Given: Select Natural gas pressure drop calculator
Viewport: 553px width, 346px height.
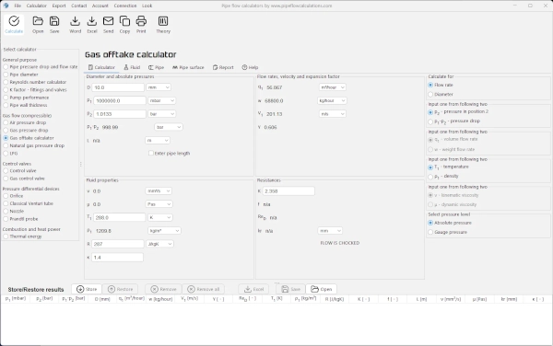Looking at the screenshot, I should 34,145.
